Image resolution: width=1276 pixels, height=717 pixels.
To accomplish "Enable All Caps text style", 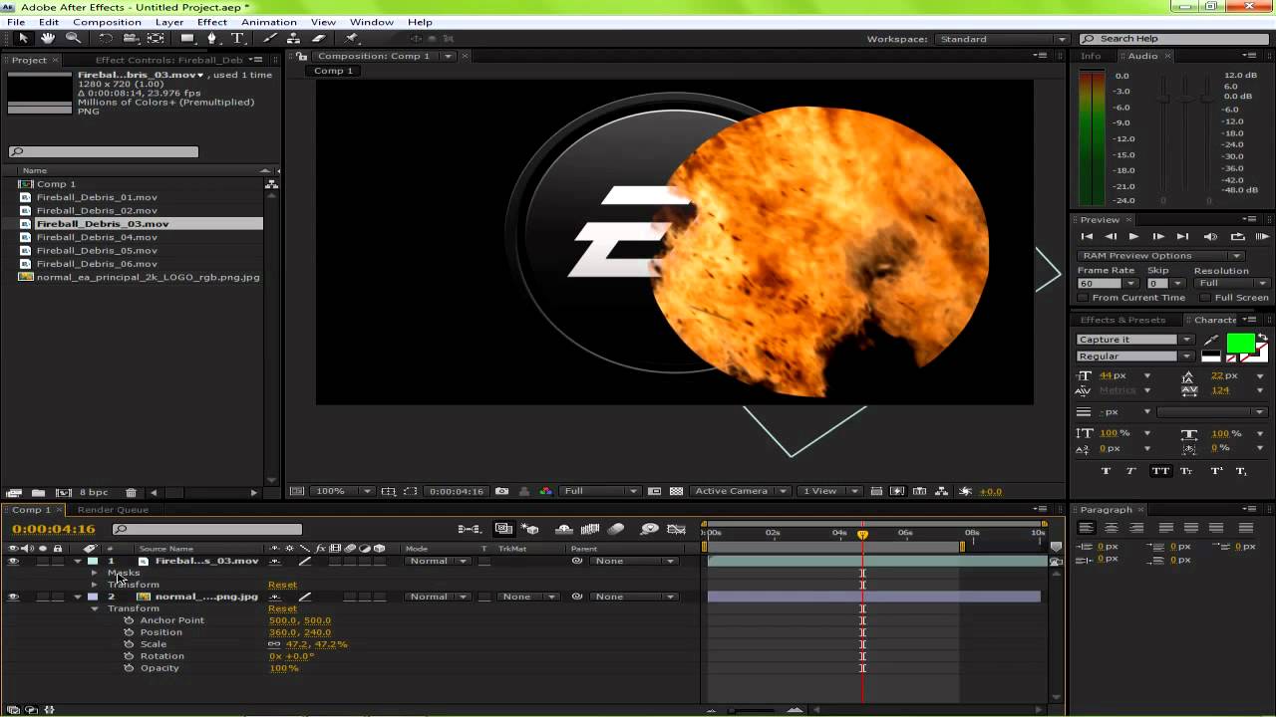I will 1160,471.
